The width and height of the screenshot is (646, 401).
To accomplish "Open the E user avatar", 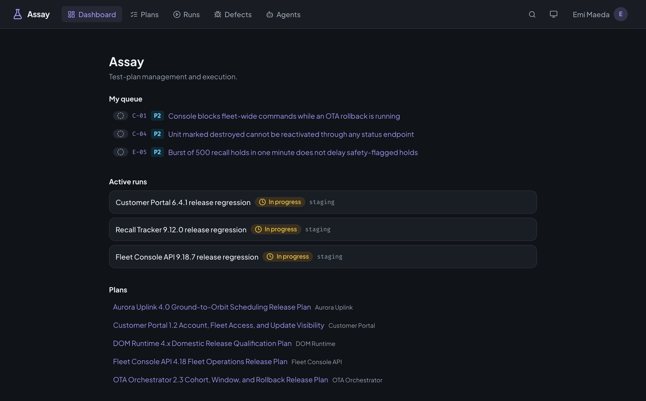I will [x=621, y=14].
